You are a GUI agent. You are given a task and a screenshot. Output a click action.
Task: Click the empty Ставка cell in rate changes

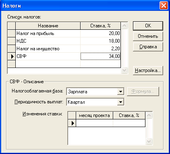pos(129,123)
